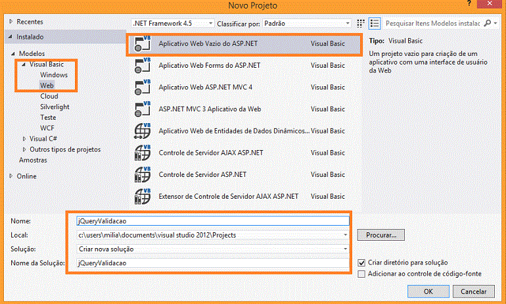Select Extensor de Controle de Servidor AJAX text
The height and width of the screenshot is (304, 506).
[x=228, y=197]
